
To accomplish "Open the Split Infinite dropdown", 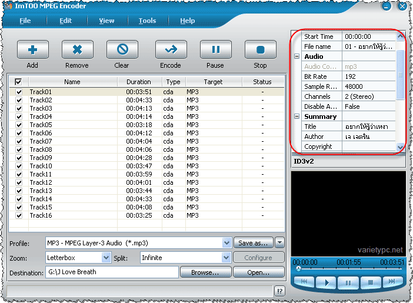I will click(x=226, y=258).
